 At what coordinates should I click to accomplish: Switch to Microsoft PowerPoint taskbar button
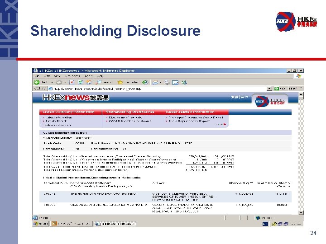point(72,224)
